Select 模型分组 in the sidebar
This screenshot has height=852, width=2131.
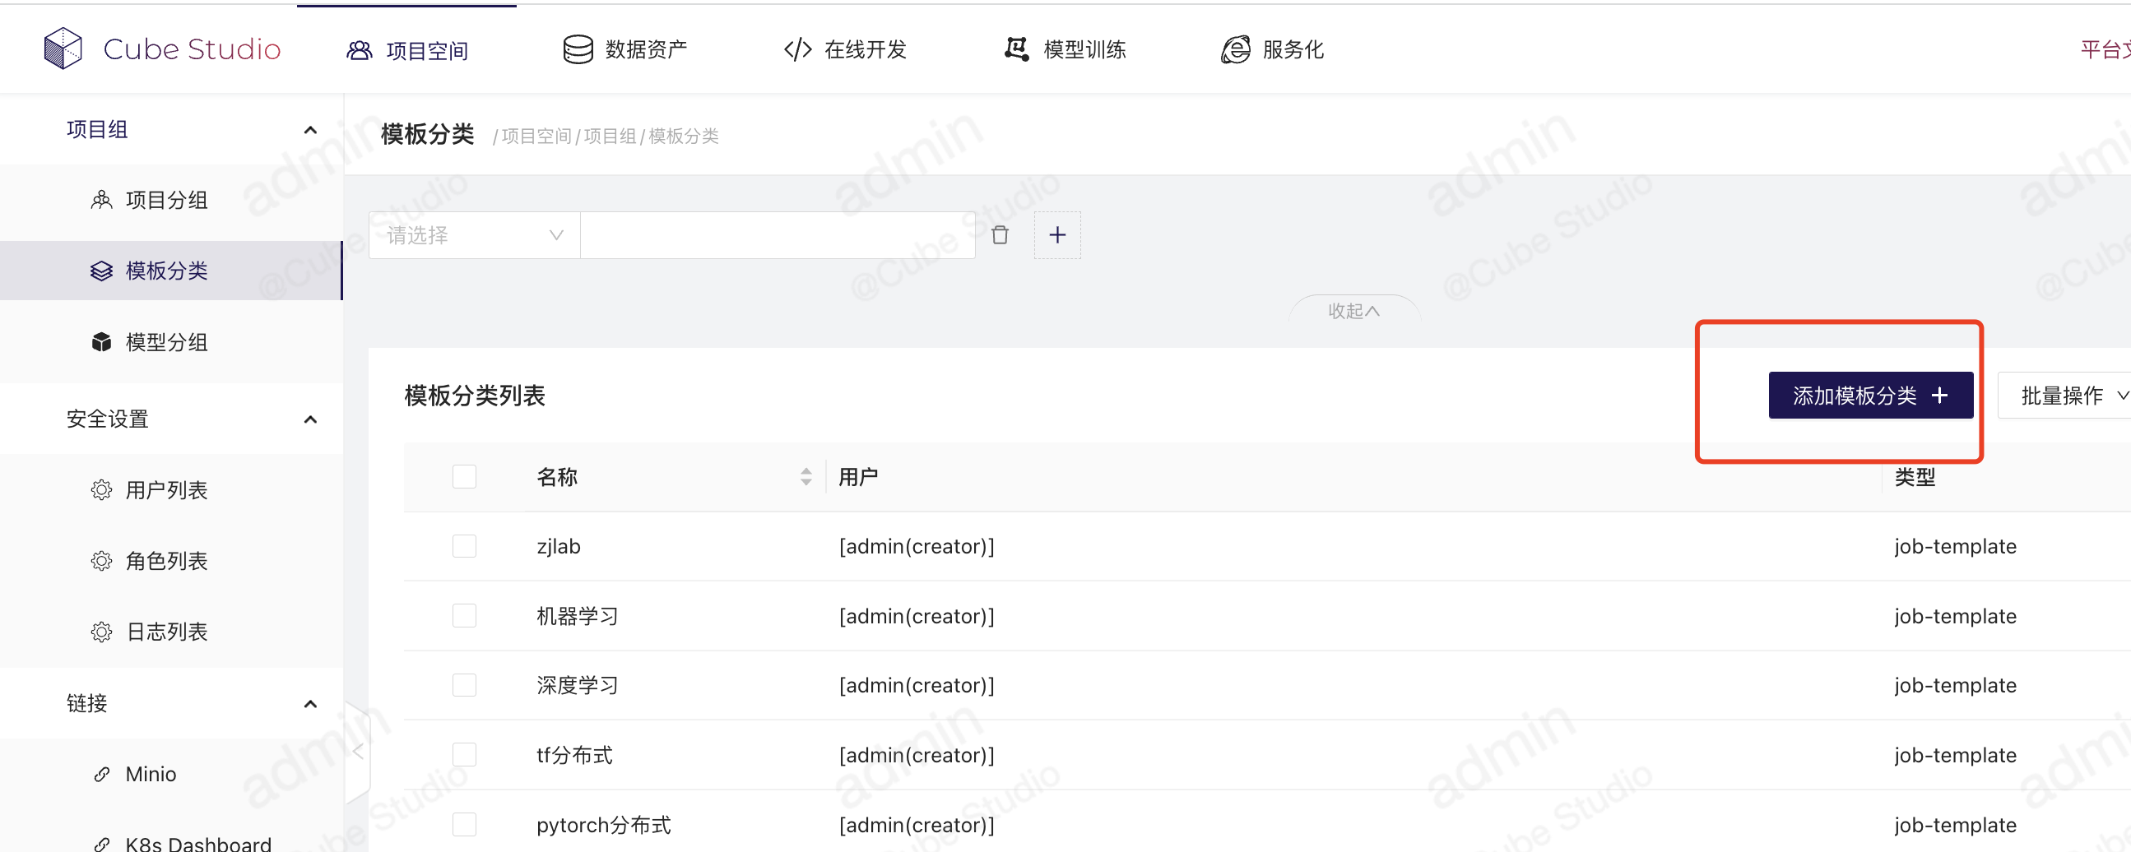166,342
